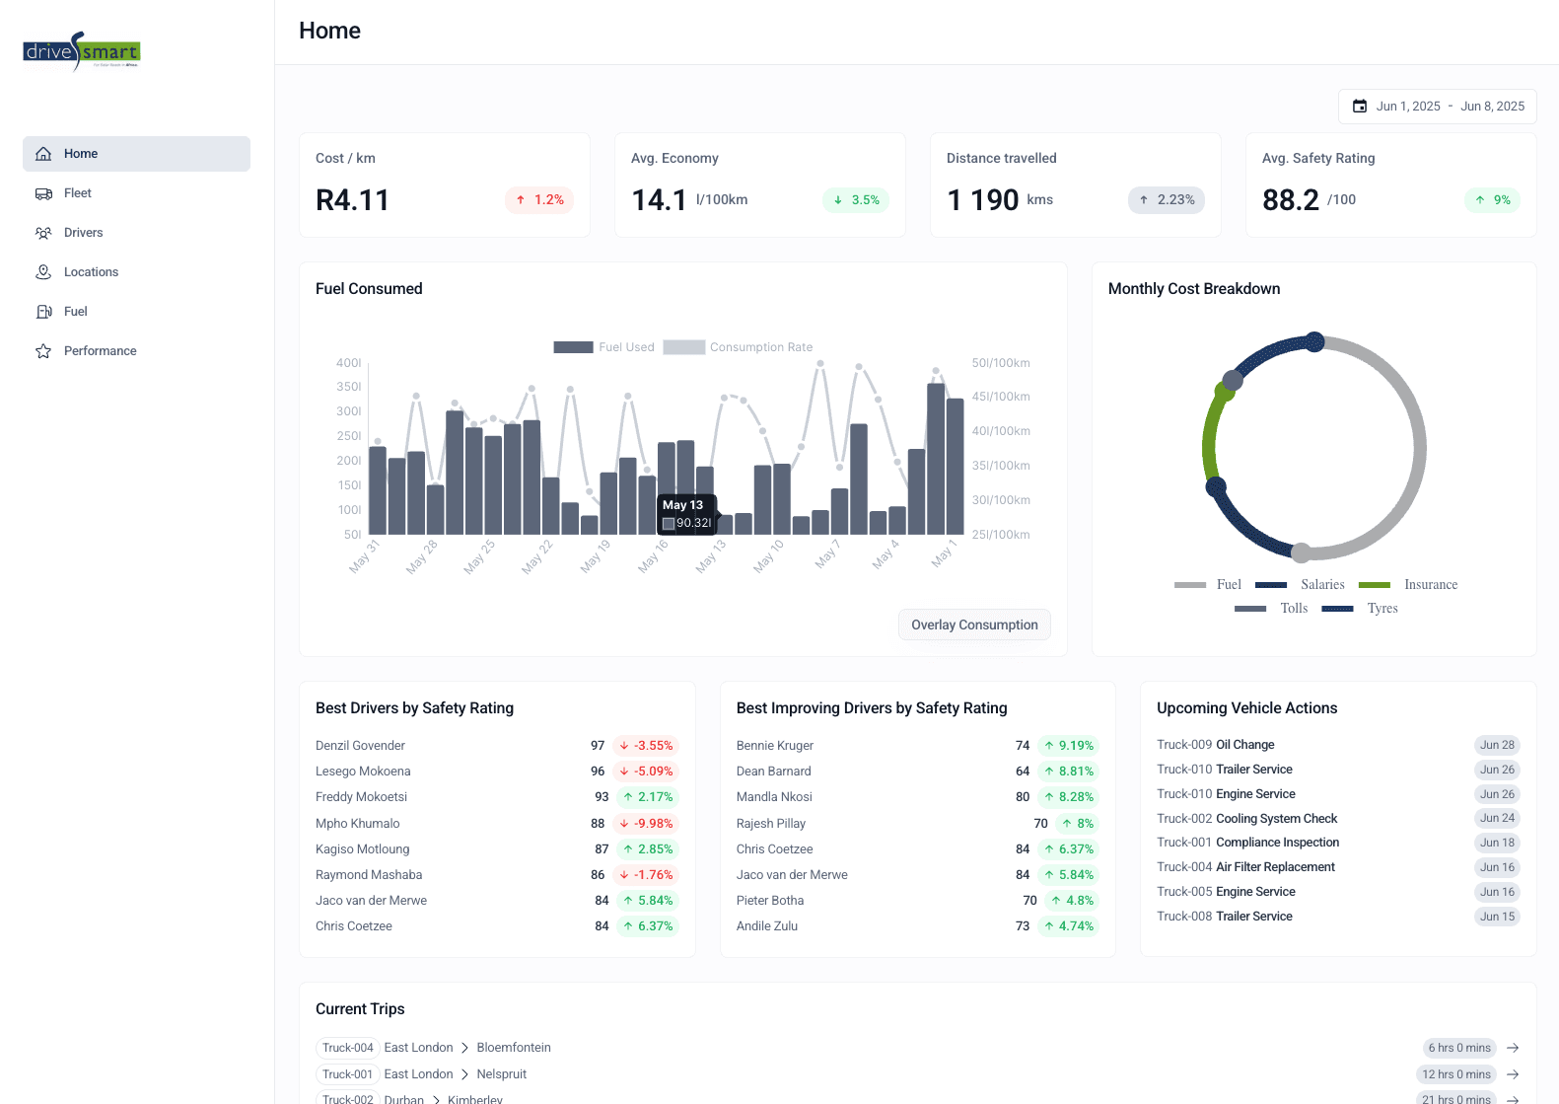The width and height of the screenshot is (1559, 1104).
Task: Click the Drivers people icon
Action: pos(43,233)
